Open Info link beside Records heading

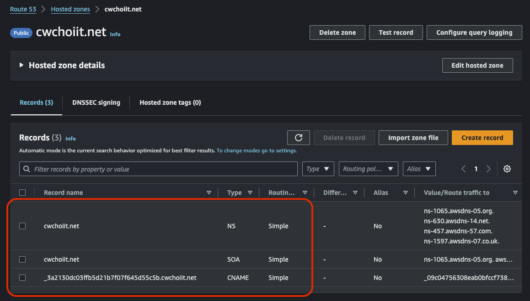70,139
